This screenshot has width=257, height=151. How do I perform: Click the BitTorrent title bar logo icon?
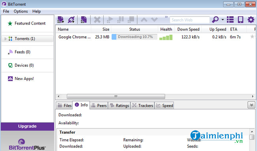click(x=4, y=4)
